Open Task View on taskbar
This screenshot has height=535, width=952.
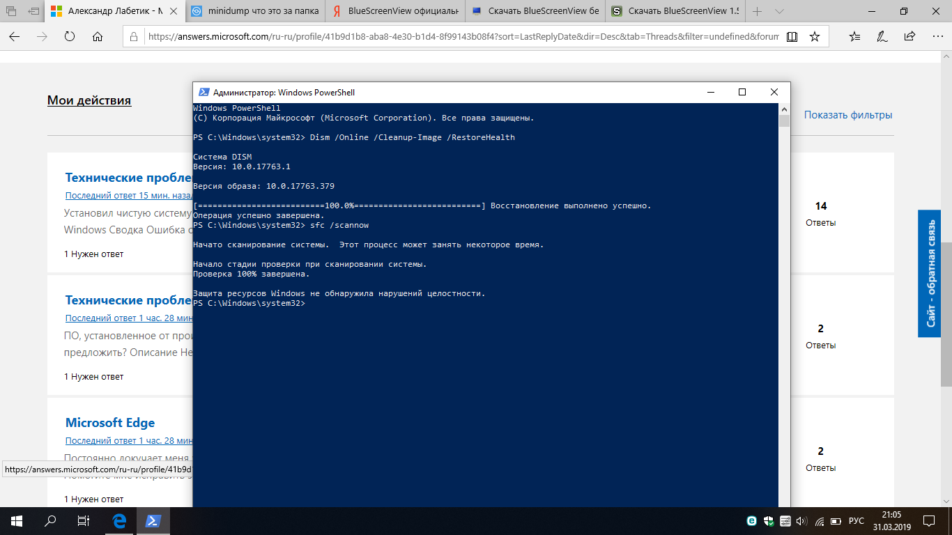point(84,520)
